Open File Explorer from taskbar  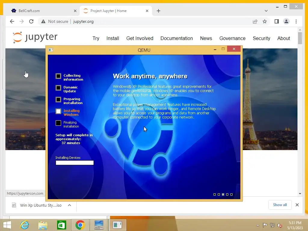pos(43,225)
